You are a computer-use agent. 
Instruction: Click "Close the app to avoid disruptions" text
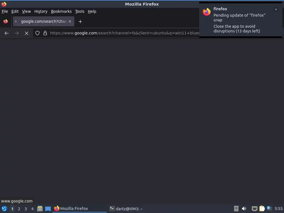(237, 29)
